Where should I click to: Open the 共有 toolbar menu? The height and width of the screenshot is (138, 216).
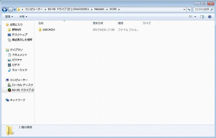point(23,17)
